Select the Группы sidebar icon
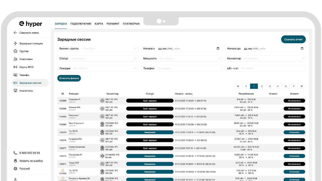 tap(16, 51)
